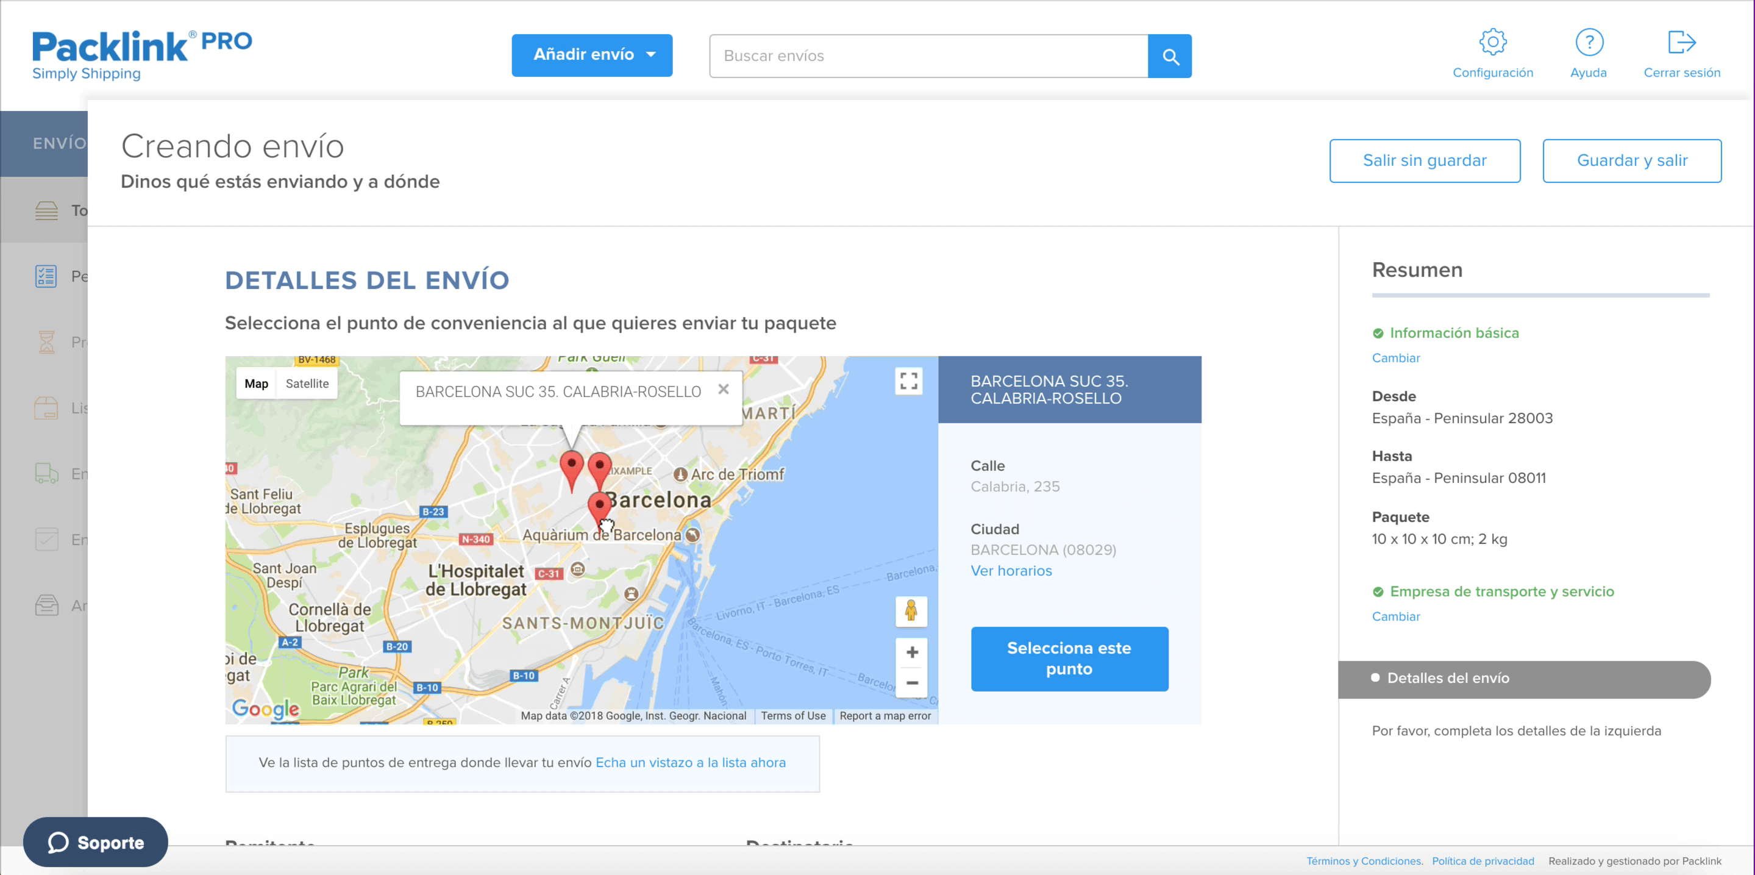The image size is (1755, 875).
Task: Open the Configuración gear icon
Action: [x=1492, y=42]
